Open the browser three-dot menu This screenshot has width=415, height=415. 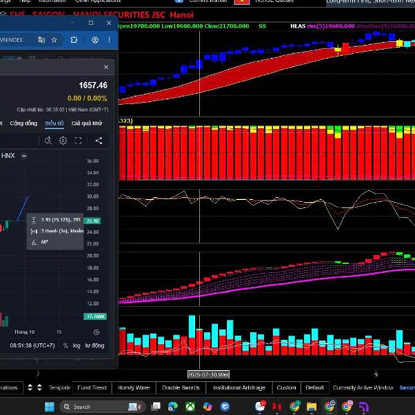(x=109, y=40)
